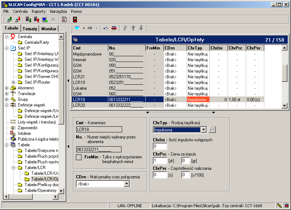Open the ChrTyp Impulsowa dropdown arrow
Screen dimensions: 291x210
[x=204, y=130]
